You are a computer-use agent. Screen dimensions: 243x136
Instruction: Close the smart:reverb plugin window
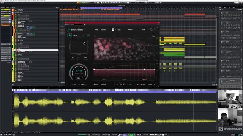pos(159,23)
